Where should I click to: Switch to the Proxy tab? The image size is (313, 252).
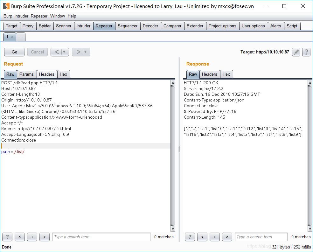coord(28,26)
